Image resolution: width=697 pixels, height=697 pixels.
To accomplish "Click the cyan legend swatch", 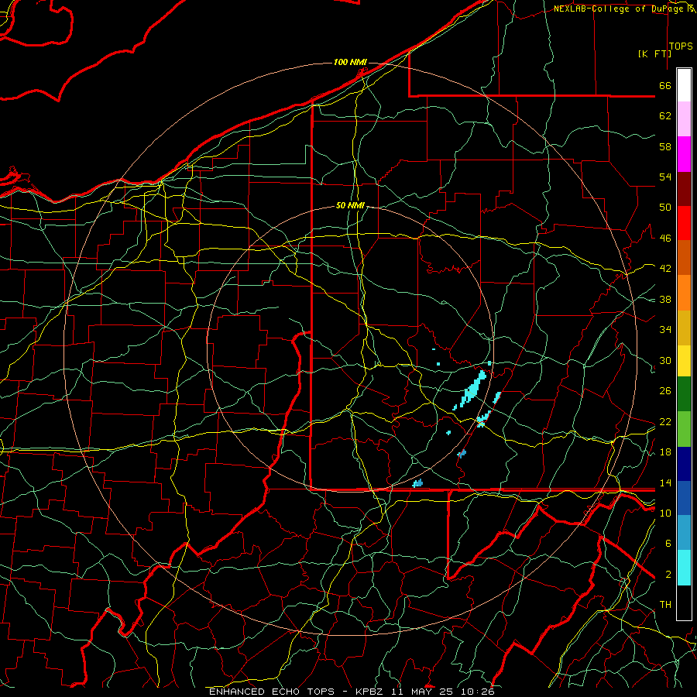I will [x=684, y=568].
